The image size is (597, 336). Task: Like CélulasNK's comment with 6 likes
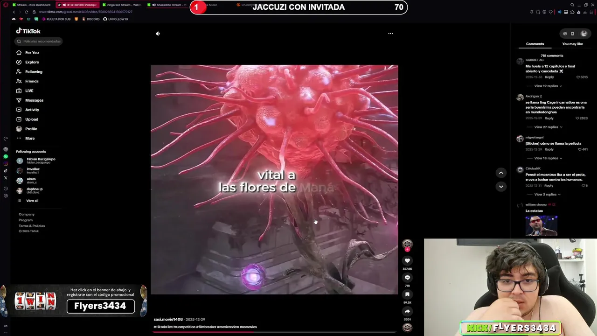(583, 186)
